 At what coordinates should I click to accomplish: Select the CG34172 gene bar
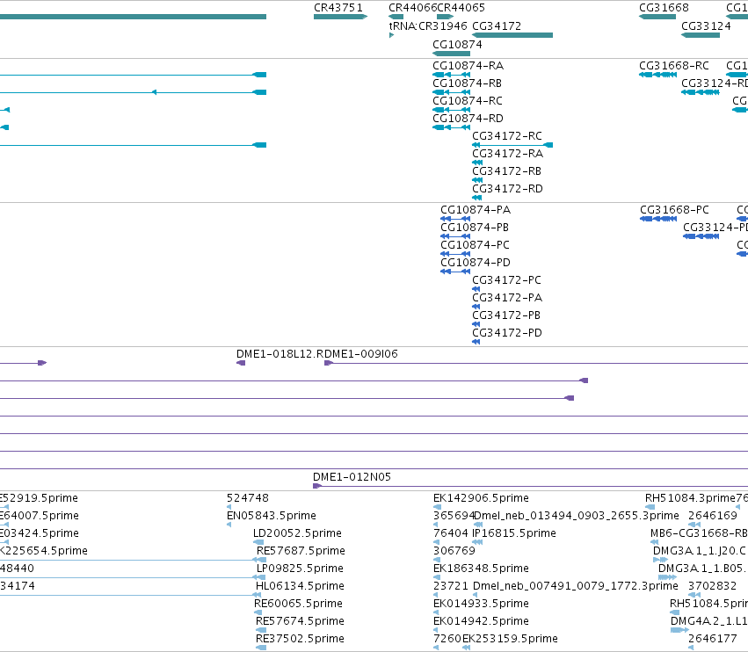tap(512, 35)
